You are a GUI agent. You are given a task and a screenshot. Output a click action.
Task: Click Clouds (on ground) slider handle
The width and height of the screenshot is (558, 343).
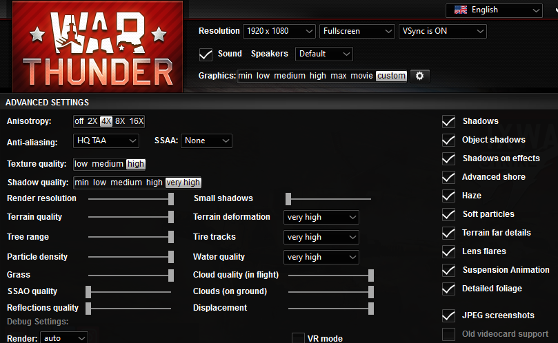[371, 292]
